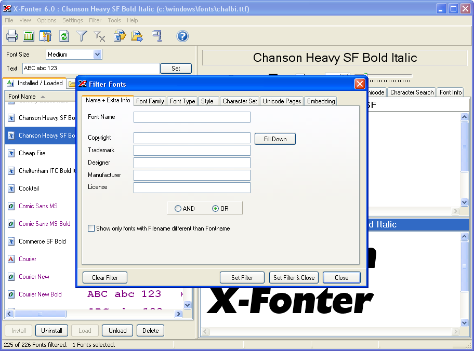Click the Print toolbar icon
The width and height of the screenshot is (474, 351).
[12, 36]
